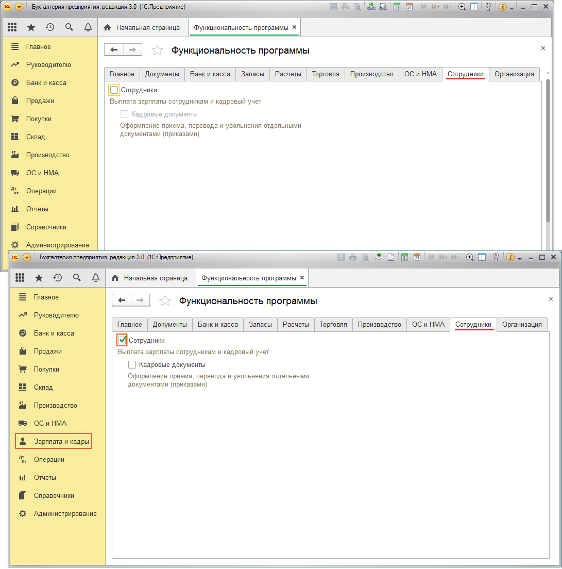Enable Кадровые документы checkbox in front window
The height and width of the screenshot is (569, 562).
(x=132, y=365)
